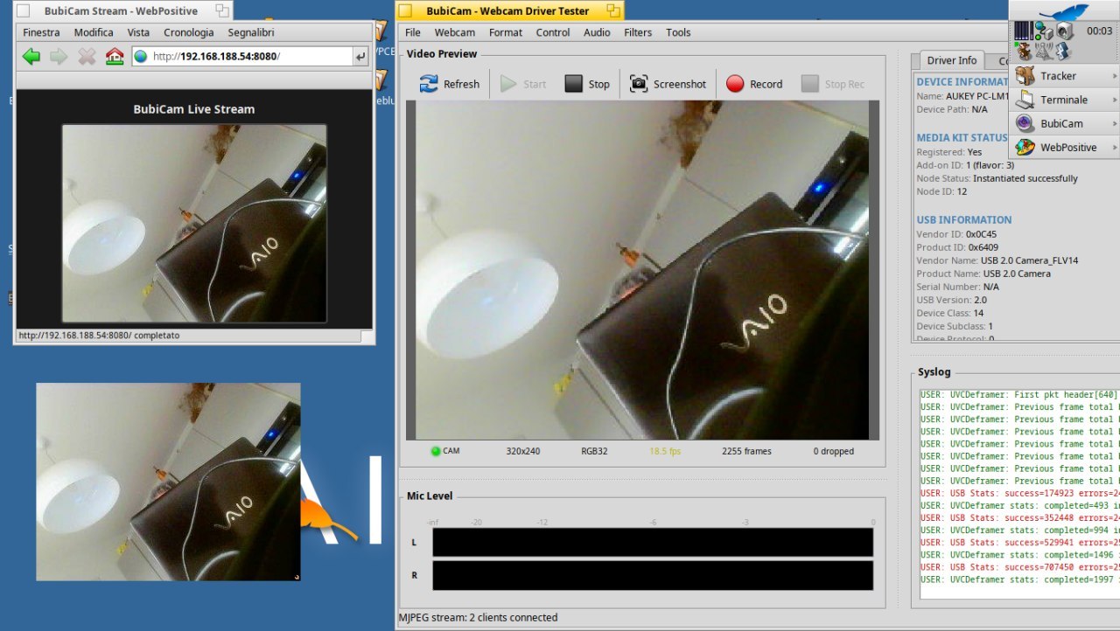Open the Deskbar leaf menu
The width and height of the screenshot is (1120, 631).
click(x=1062, y=11)
